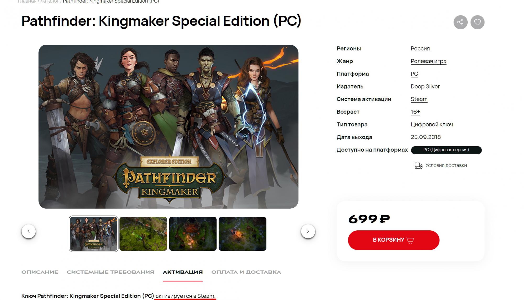Switch to the Описание tab
Screen dimensions: 524x300
click(40, 272)
